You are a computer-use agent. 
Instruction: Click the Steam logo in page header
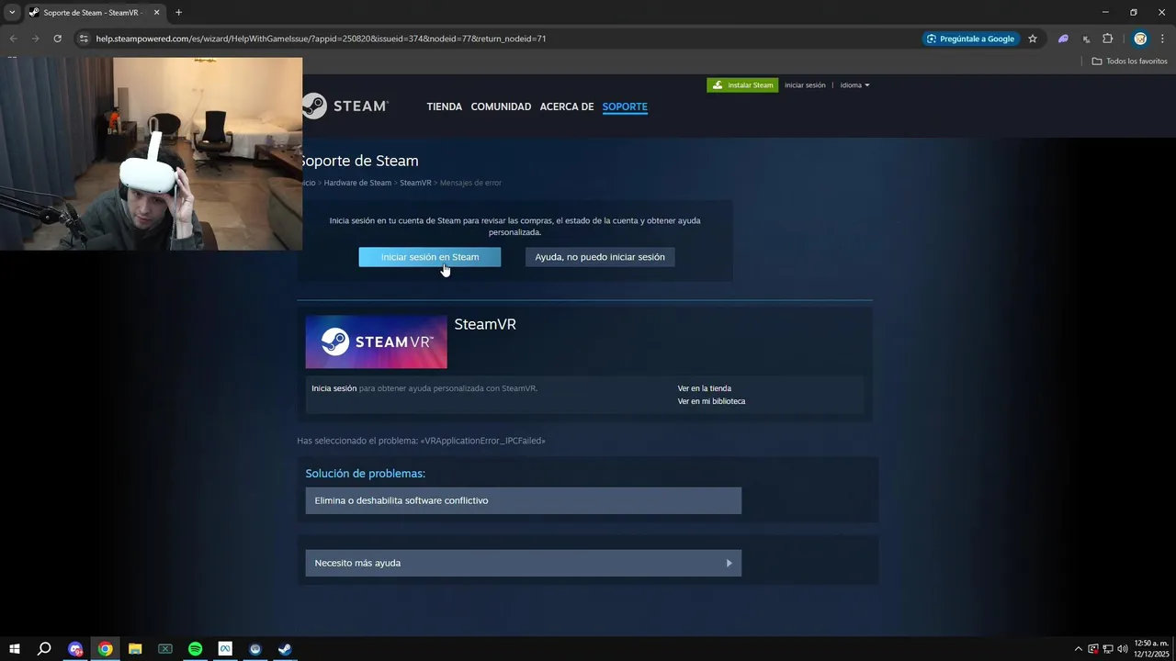coord(345,106)
